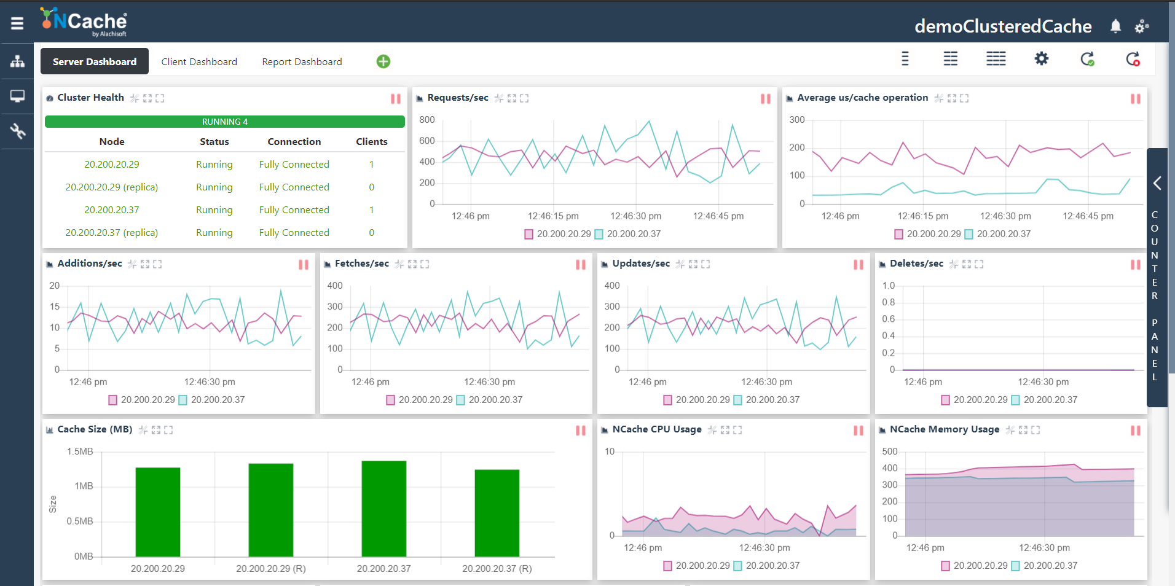
Task: Click the middle expand icon beside Fetches/sec
Action: tap(412, 264)
